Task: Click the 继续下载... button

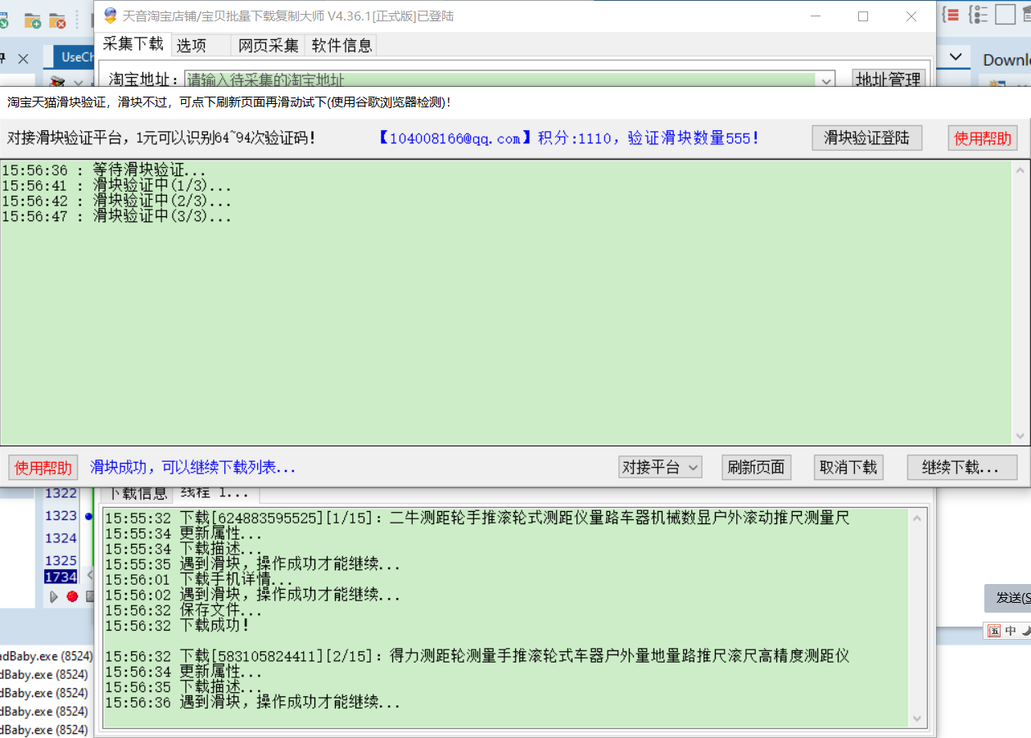Action: point(961,468)
